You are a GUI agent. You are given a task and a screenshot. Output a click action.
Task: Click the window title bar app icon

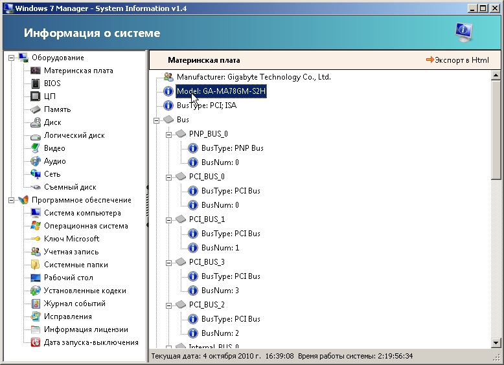pyautogui.click(x=8, y=8)
